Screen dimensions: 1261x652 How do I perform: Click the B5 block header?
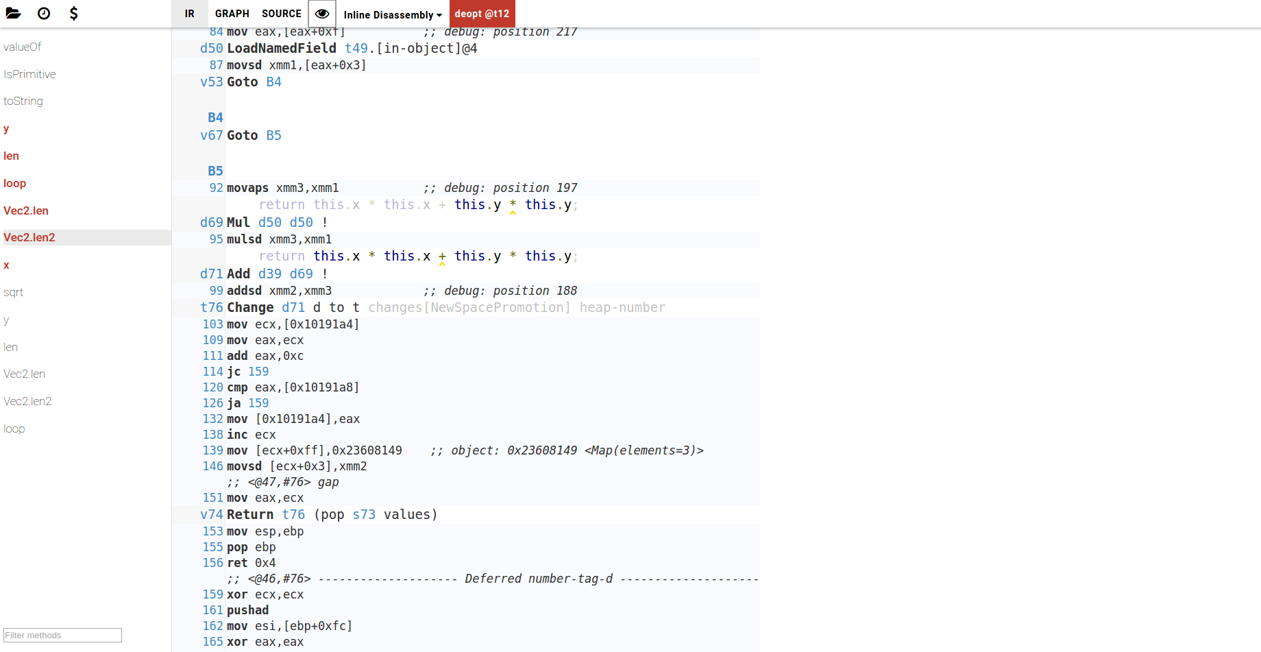215,171
